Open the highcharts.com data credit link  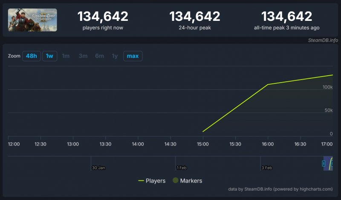[313, 189]
